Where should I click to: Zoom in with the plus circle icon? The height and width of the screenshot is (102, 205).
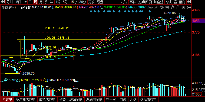184,8
